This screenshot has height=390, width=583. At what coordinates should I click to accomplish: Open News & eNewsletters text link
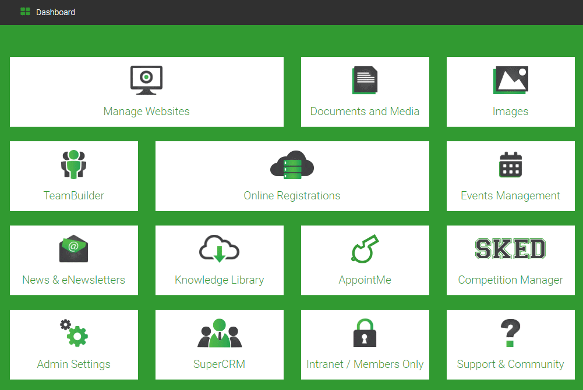pyautogui.click(x=73, y=280)
